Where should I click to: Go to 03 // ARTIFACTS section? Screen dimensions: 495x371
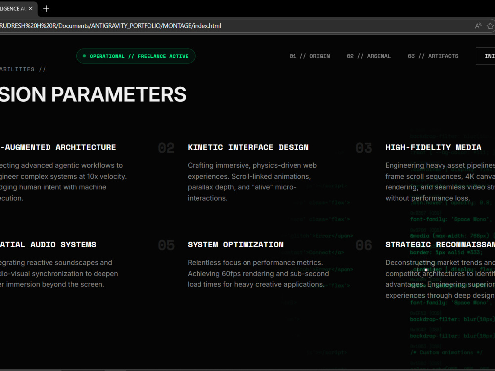433,56
